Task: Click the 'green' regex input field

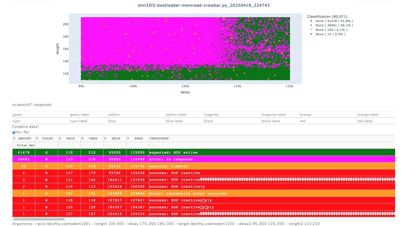Action: tap(41, 115)
